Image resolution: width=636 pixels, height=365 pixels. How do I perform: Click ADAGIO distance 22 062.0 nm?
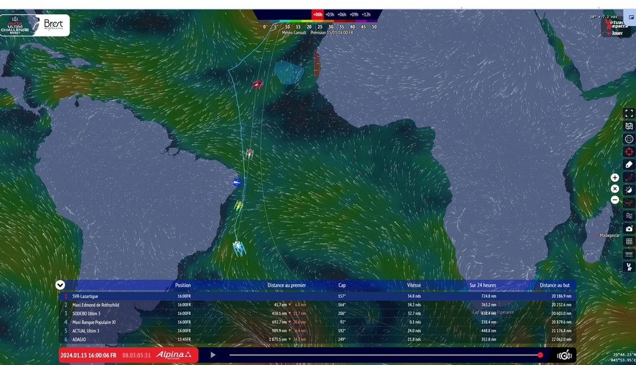[561, 340]
